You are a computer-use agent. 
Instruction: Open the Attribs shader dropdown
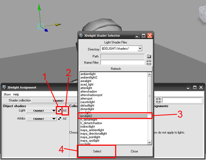(42, 118)
